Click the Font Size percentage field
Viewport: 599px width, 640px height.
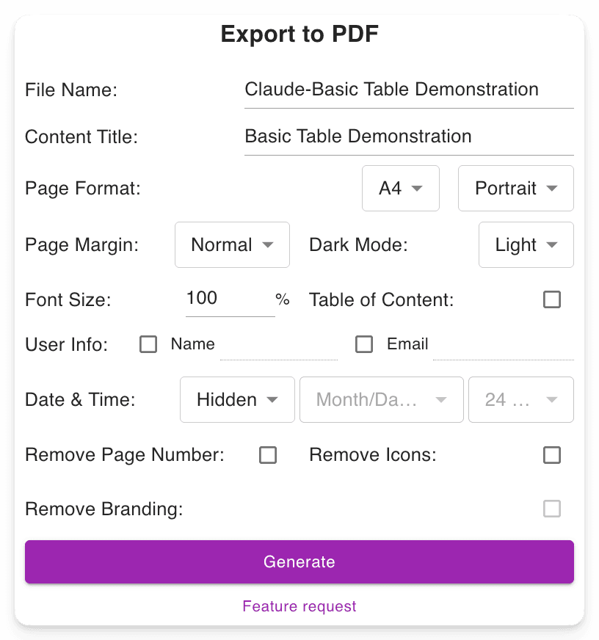tap(230, 299)
